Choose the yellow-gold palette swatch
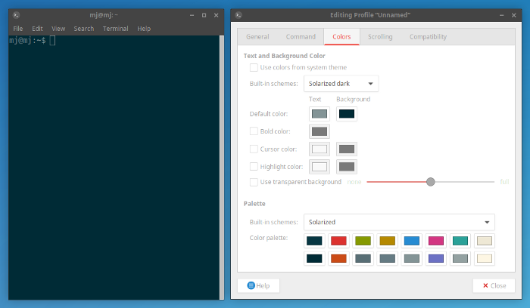Image resolution: width=530 pixels, height=308 pixels. (387, 241)
